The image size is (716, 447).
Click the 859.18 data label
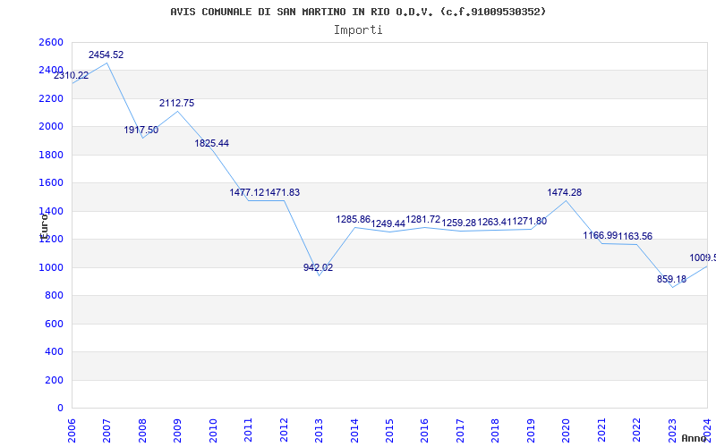(x=672, y=279)
